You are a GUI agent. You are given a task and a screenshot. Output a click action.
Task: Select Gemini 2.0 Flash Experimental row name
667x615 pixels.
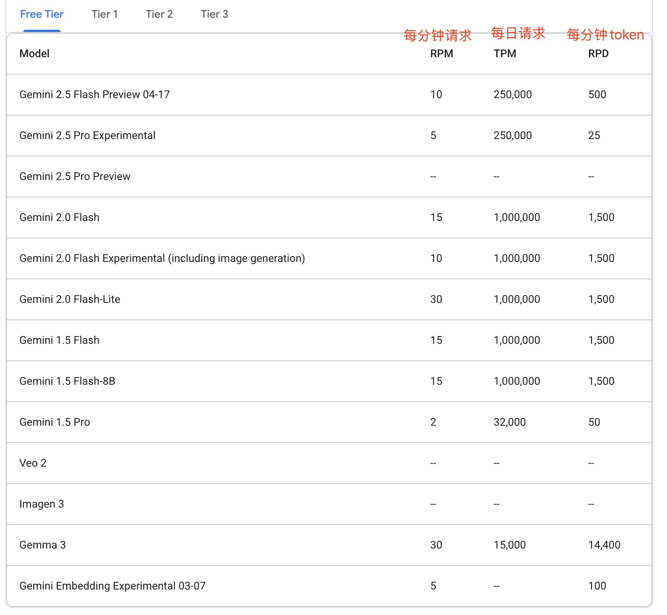162,258
